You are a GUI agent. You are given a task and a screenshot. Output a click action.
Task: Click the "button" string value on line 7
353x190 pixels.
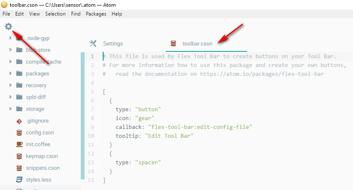pyautogui.click(x=148, y=110)
